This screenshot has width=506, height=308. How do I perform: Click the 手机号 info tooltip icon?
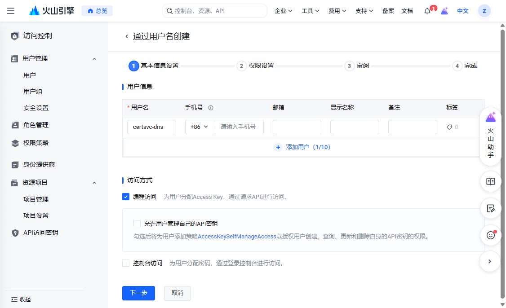coord(211,108)
